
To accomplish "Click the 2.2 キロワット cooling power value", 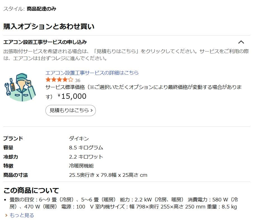I will 86,157.
